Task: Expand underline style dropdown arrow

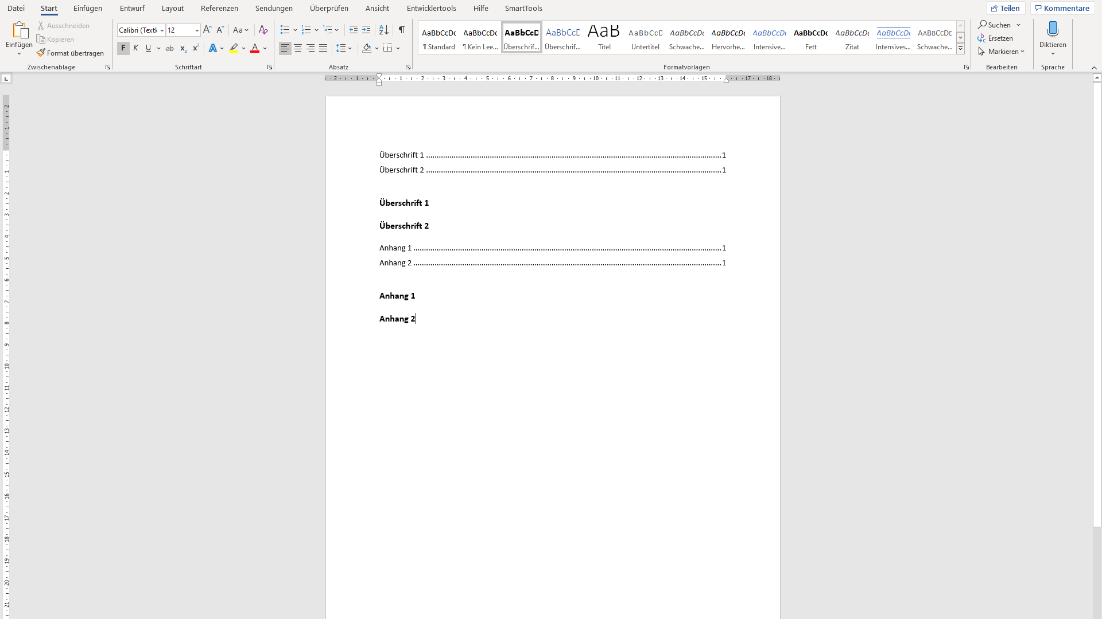Action: point(159,48)
